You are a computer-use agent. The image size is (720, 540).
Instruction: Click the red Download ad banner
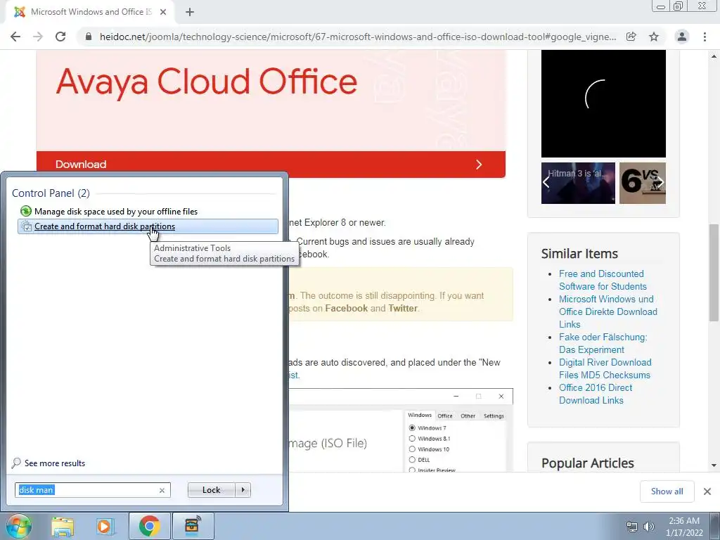[x=271, y=165]
